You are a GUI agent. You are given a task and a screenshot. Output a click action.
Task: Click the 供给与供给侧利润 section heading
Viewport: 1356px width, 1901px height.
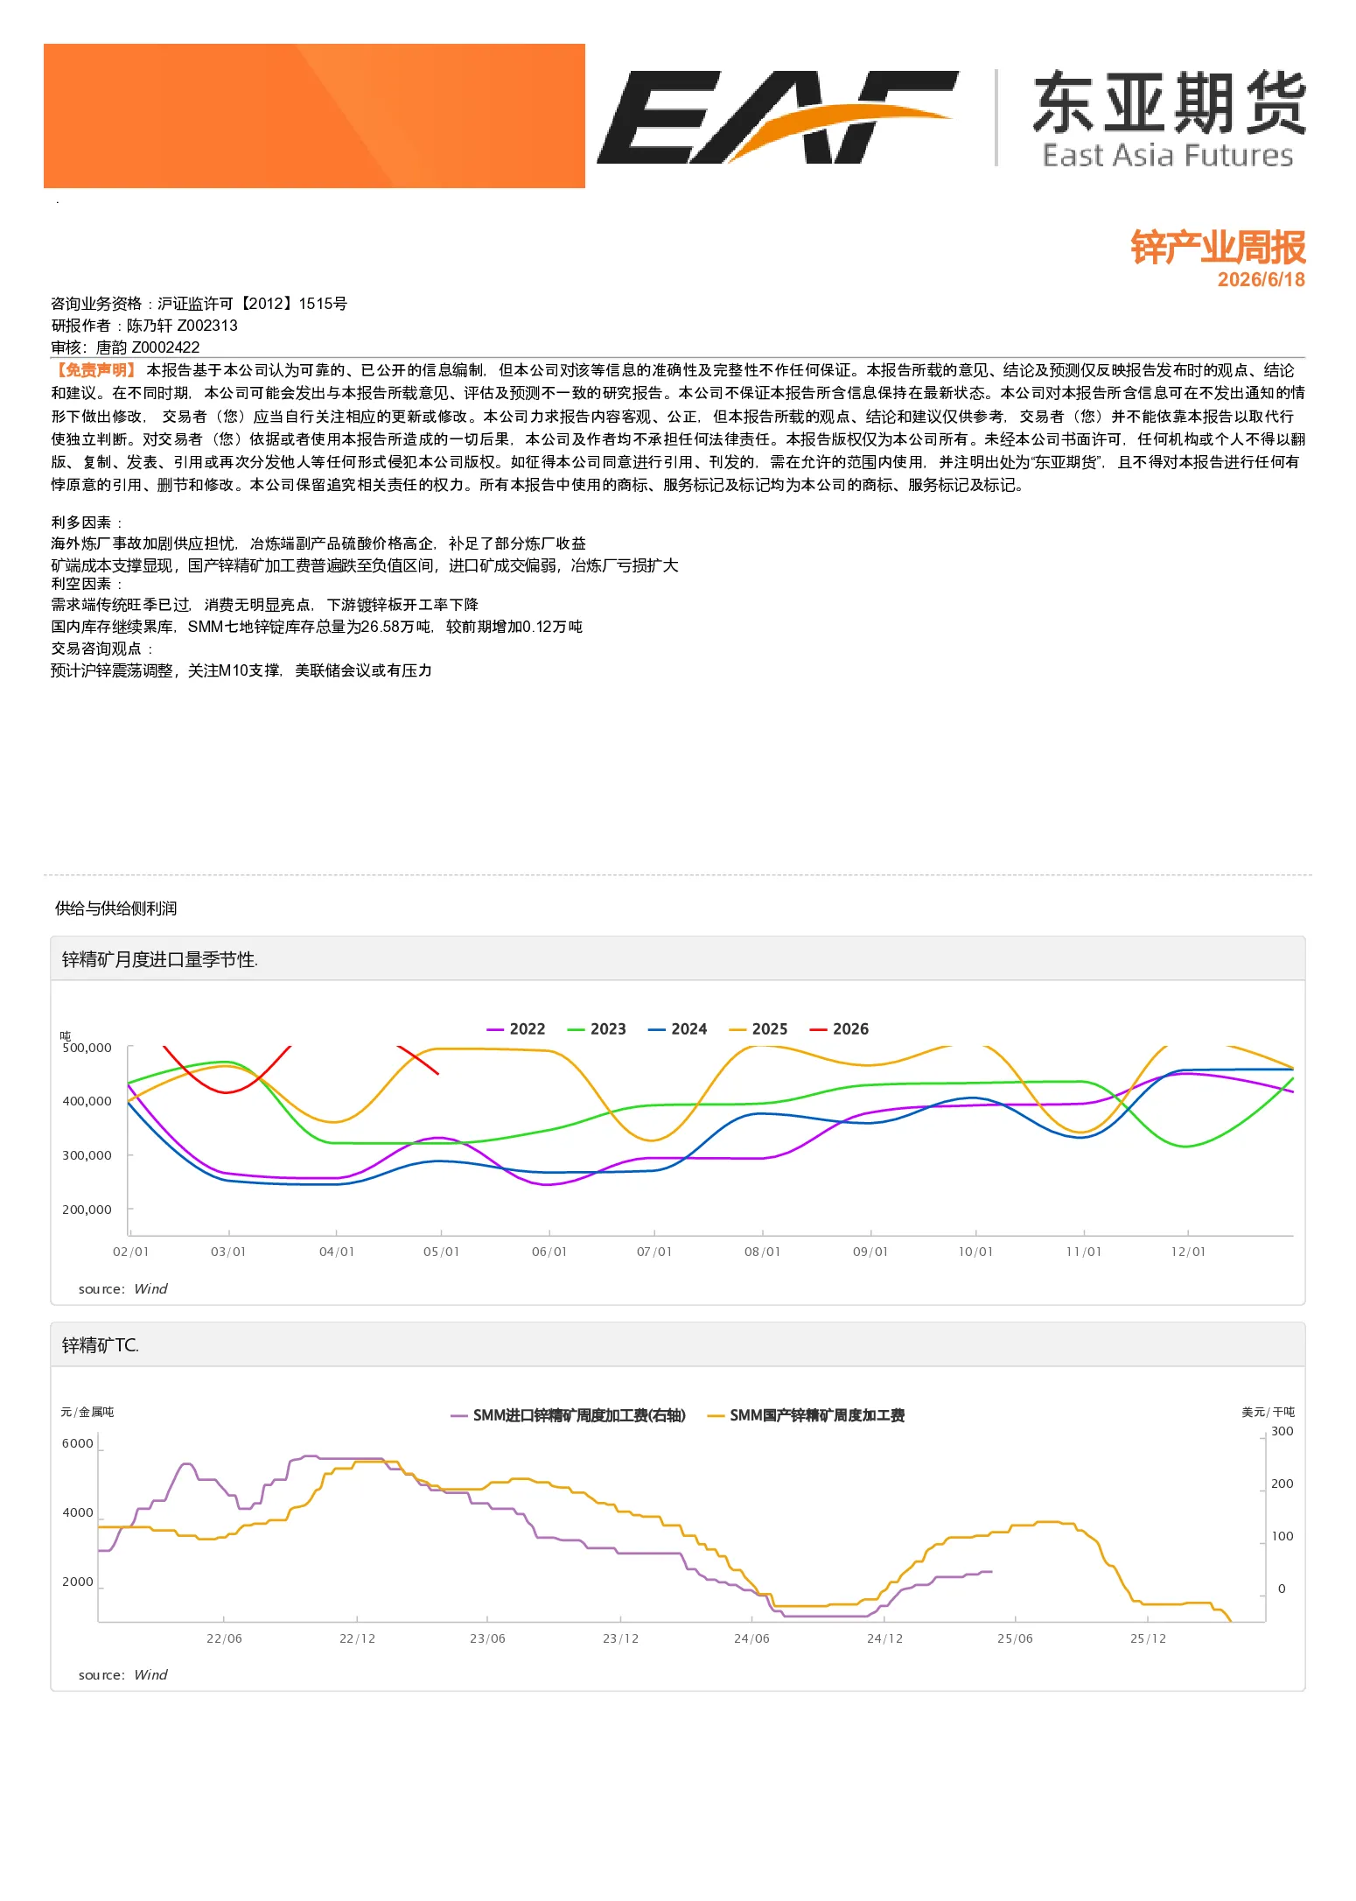tap(116, 908)
